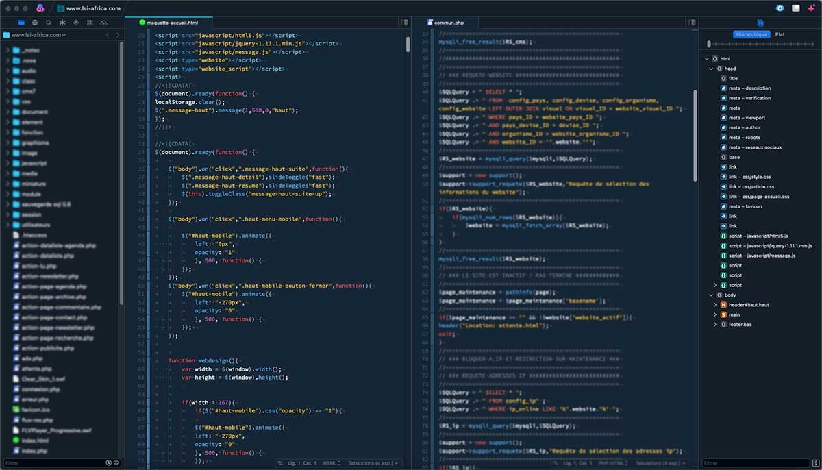Click the left editor vertical scrollbar
This screenshot has width=822, height=470.
(x=408, y=45)
